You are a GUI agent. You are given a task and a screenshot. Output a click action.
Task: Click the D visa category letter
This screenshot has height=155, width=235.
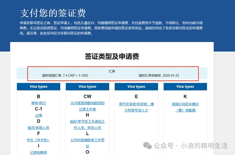click(x=39, y=121)
